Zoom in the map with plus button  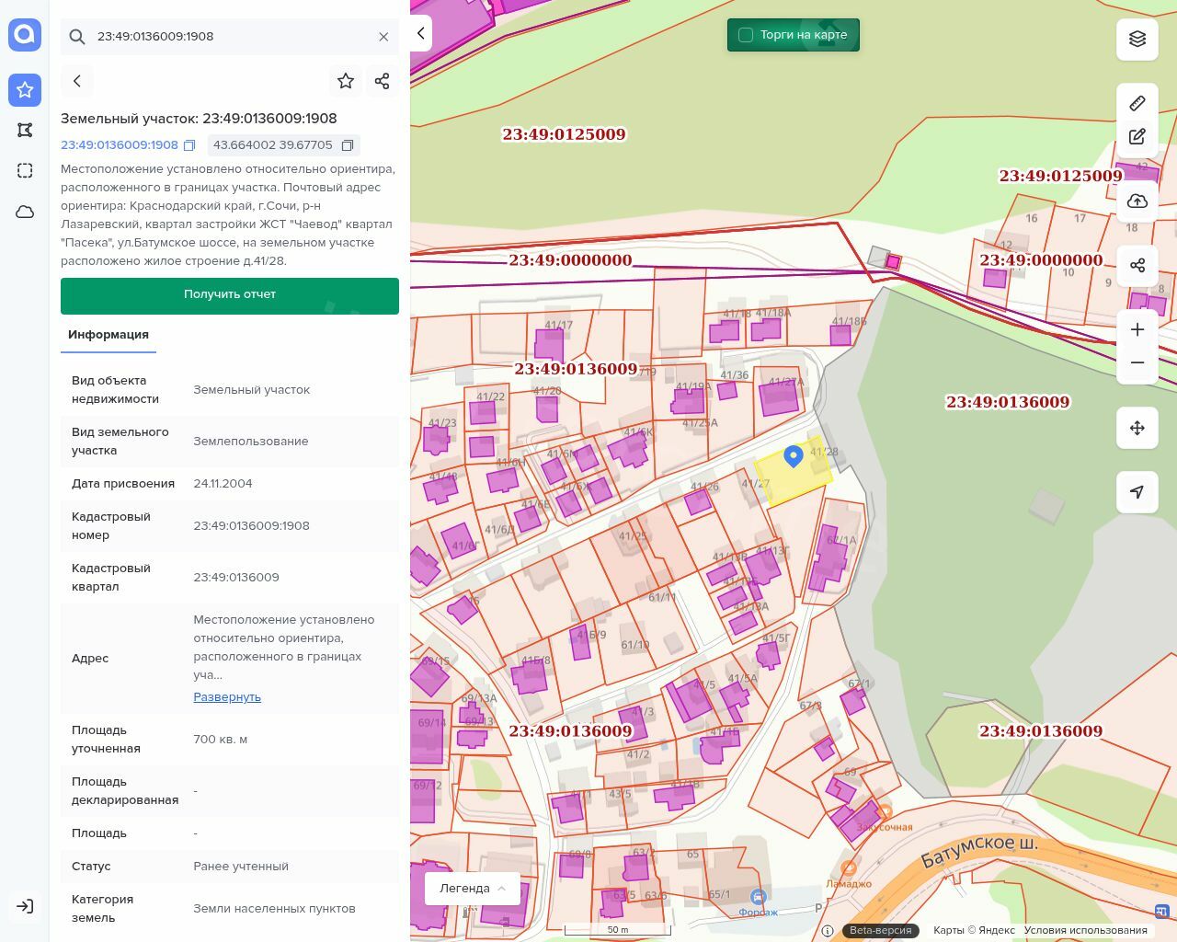click(1137, 330)
